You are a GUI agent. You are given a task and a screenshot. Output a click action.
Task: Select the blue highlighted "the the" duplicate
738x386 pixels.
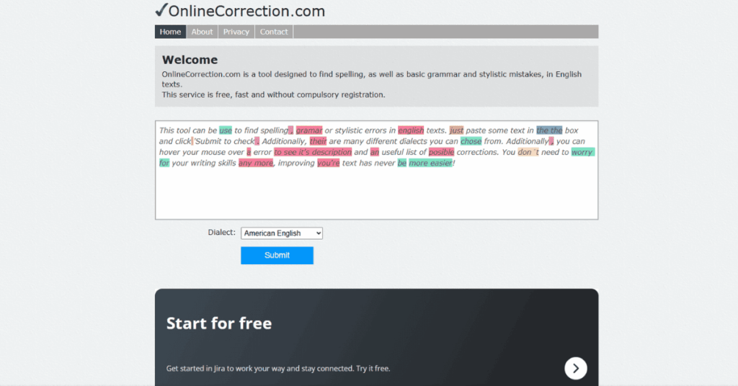point(549,130)
